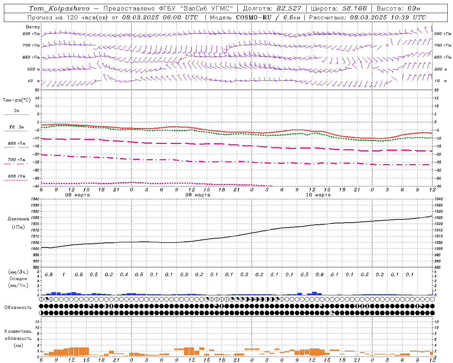
Task: Click the Осадки precipitation panel label
Action: coord(18,279)
